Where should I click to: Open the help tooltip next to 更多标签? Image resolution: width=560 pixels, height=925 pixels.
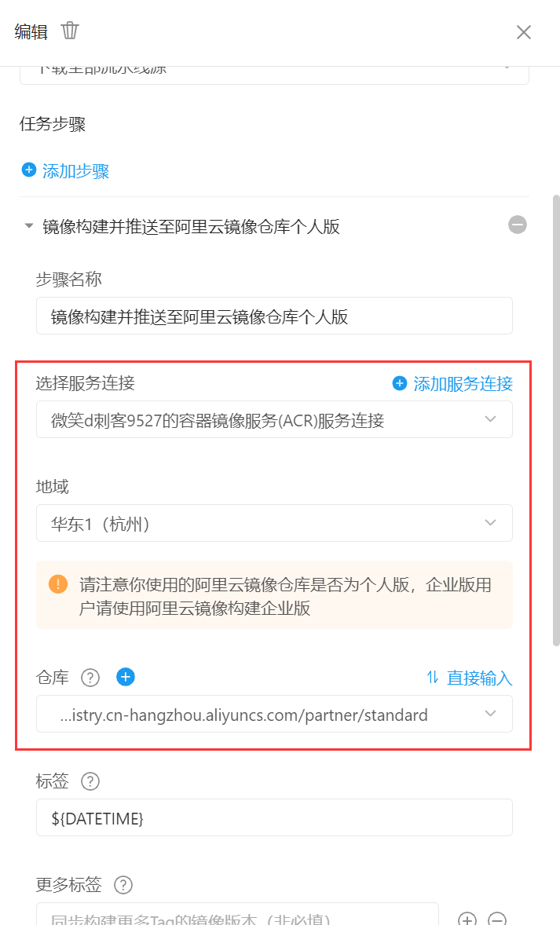click(x=123, y=885)
